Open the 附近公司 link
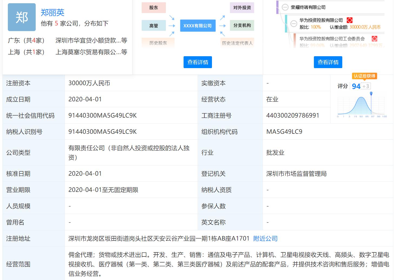Viewport: 395px width, 280px height. [265, 238]
